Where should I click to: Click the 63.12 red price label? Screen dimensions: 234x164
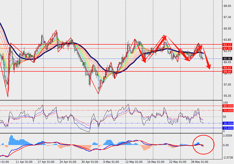click(x=227, y=45)
